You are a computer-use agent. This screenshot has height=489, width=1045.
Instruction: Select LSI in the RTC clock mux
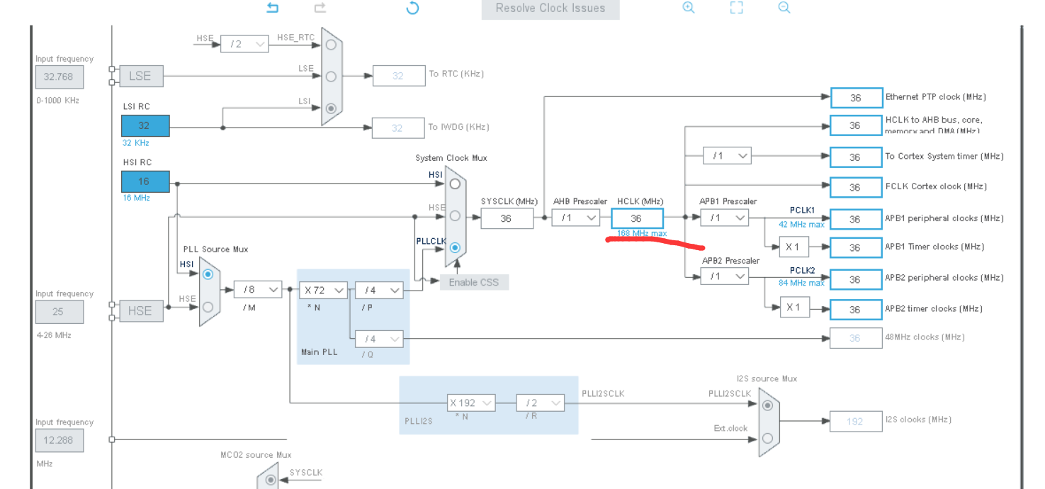pos(331,108)
